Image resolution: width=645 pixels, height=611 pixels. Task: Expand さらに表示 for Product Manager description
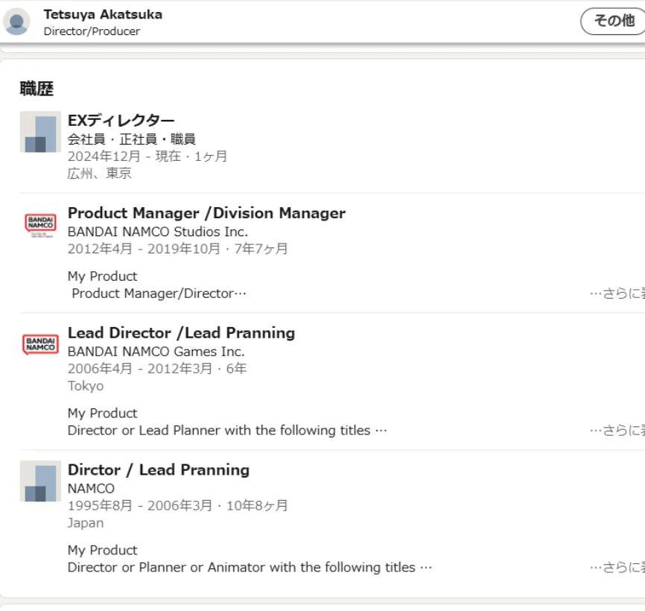click(617, 293)
